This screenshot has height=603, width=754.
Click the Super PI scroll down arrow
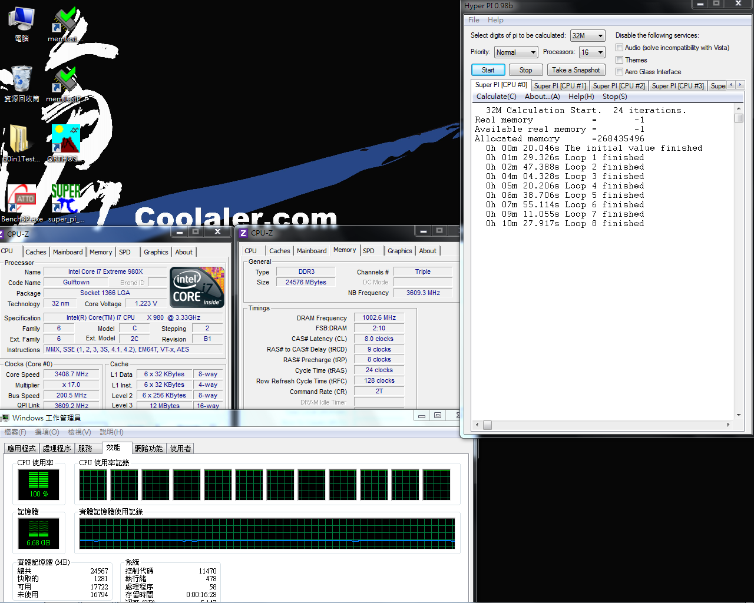pos(739,415)
